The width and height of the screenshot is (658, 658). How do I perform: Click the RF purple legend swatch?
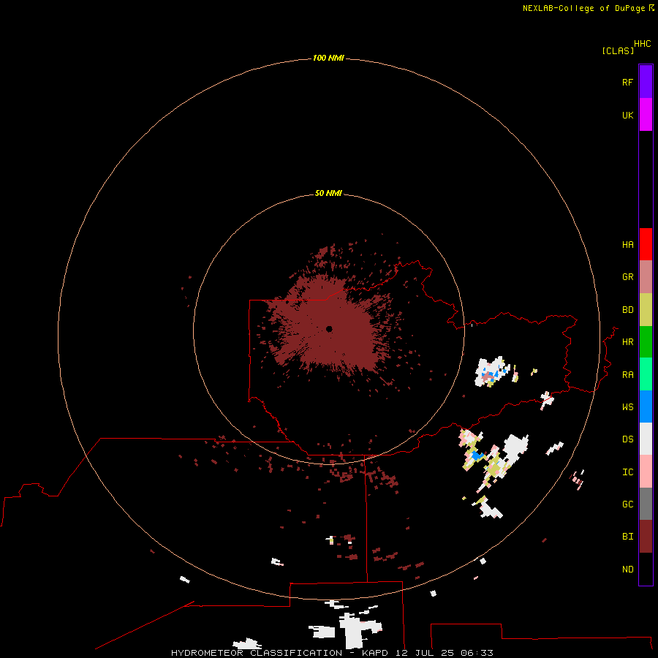(x=646, y=82)
